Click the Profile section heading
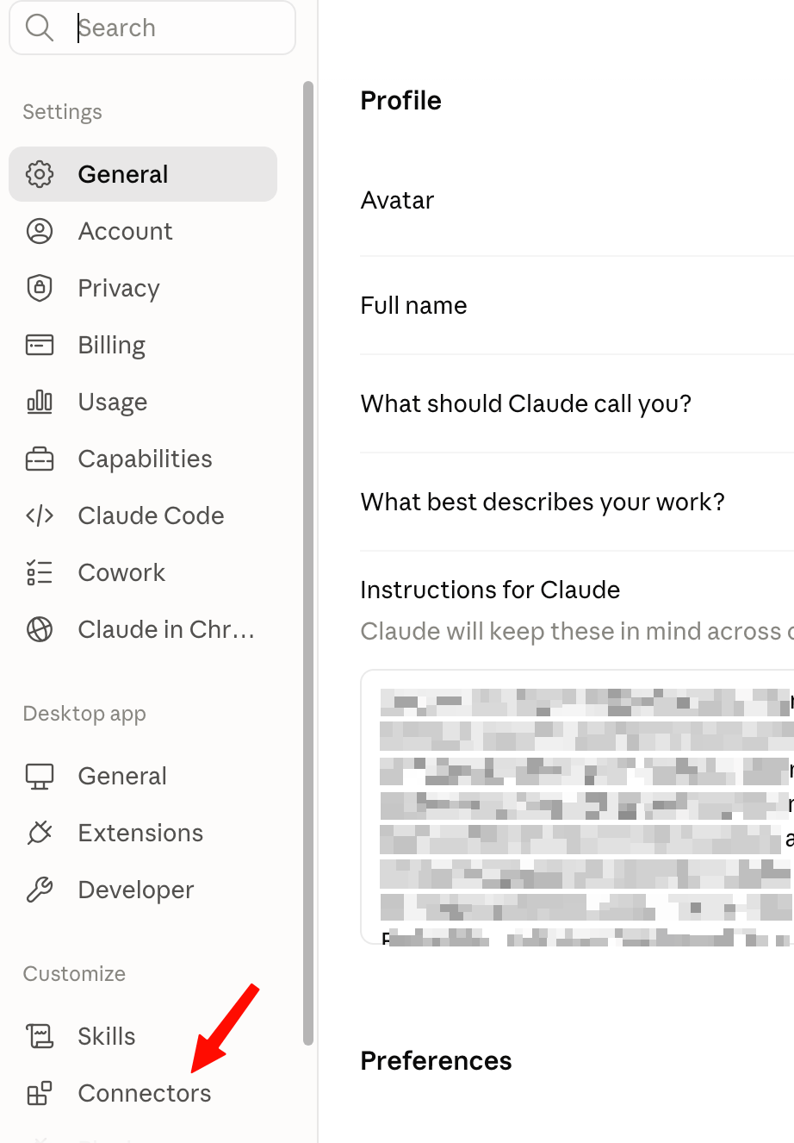The width and height of the screenshot is (794, 1143). [x=400, y=100]
